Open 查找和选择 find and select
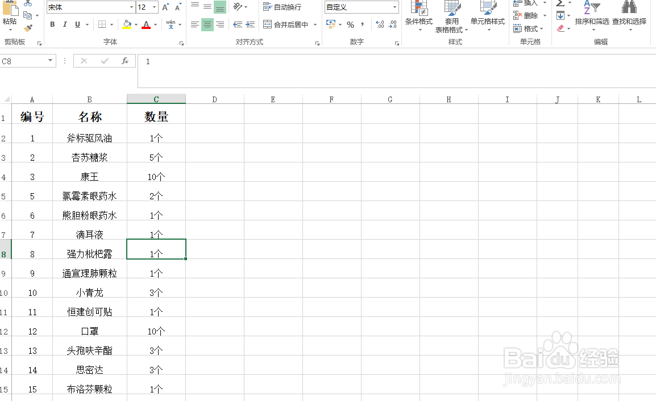656x401 pixels. click(629, 15)
